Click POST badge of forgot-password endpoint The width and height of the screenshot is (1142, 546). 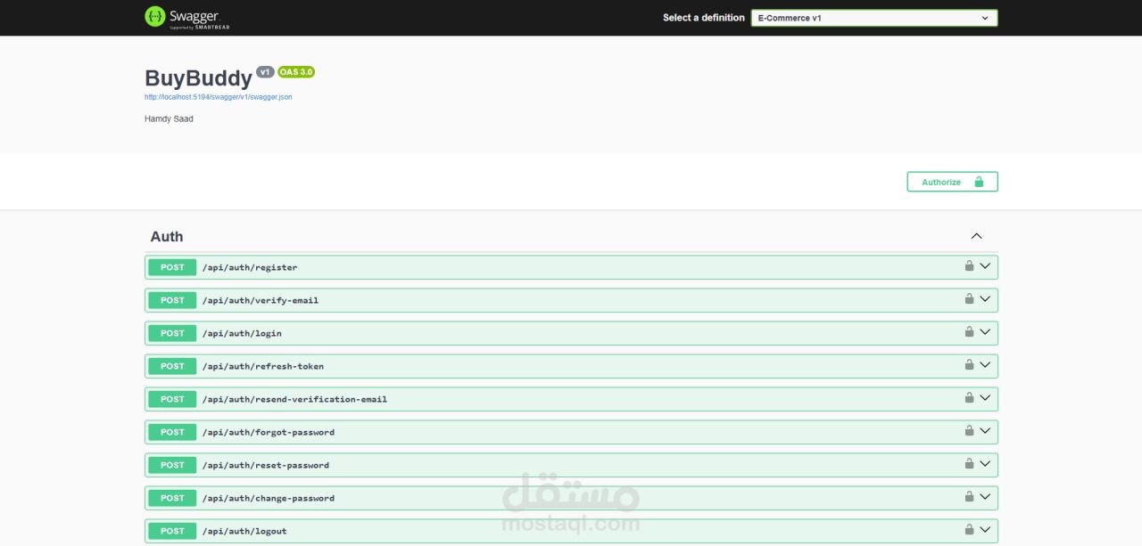click(x=172, y=432)
